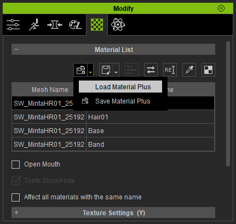Check Affect all materials with same name
The image size is (236, 224).
(x=16, y=197)
